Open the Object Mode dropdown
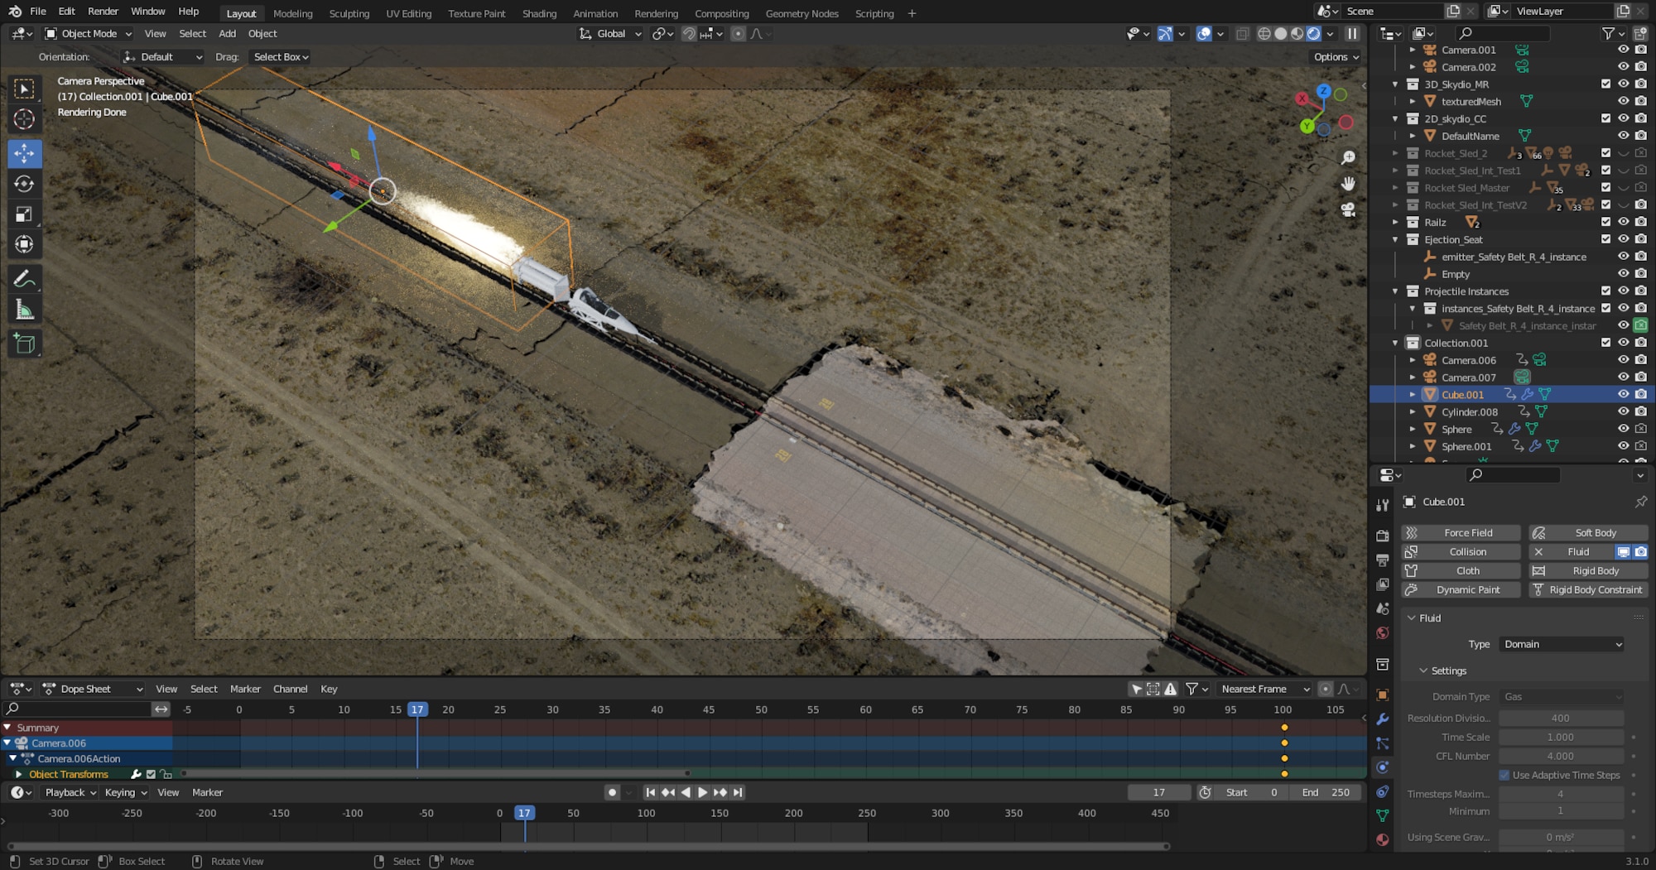This screenshot has height=870, width=1656. coord(88,34)
